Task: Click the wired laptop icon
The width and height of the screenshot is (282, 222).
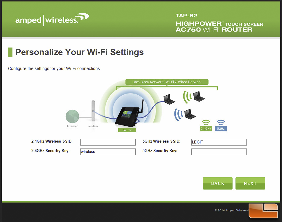Action: (x=169, y=99)
